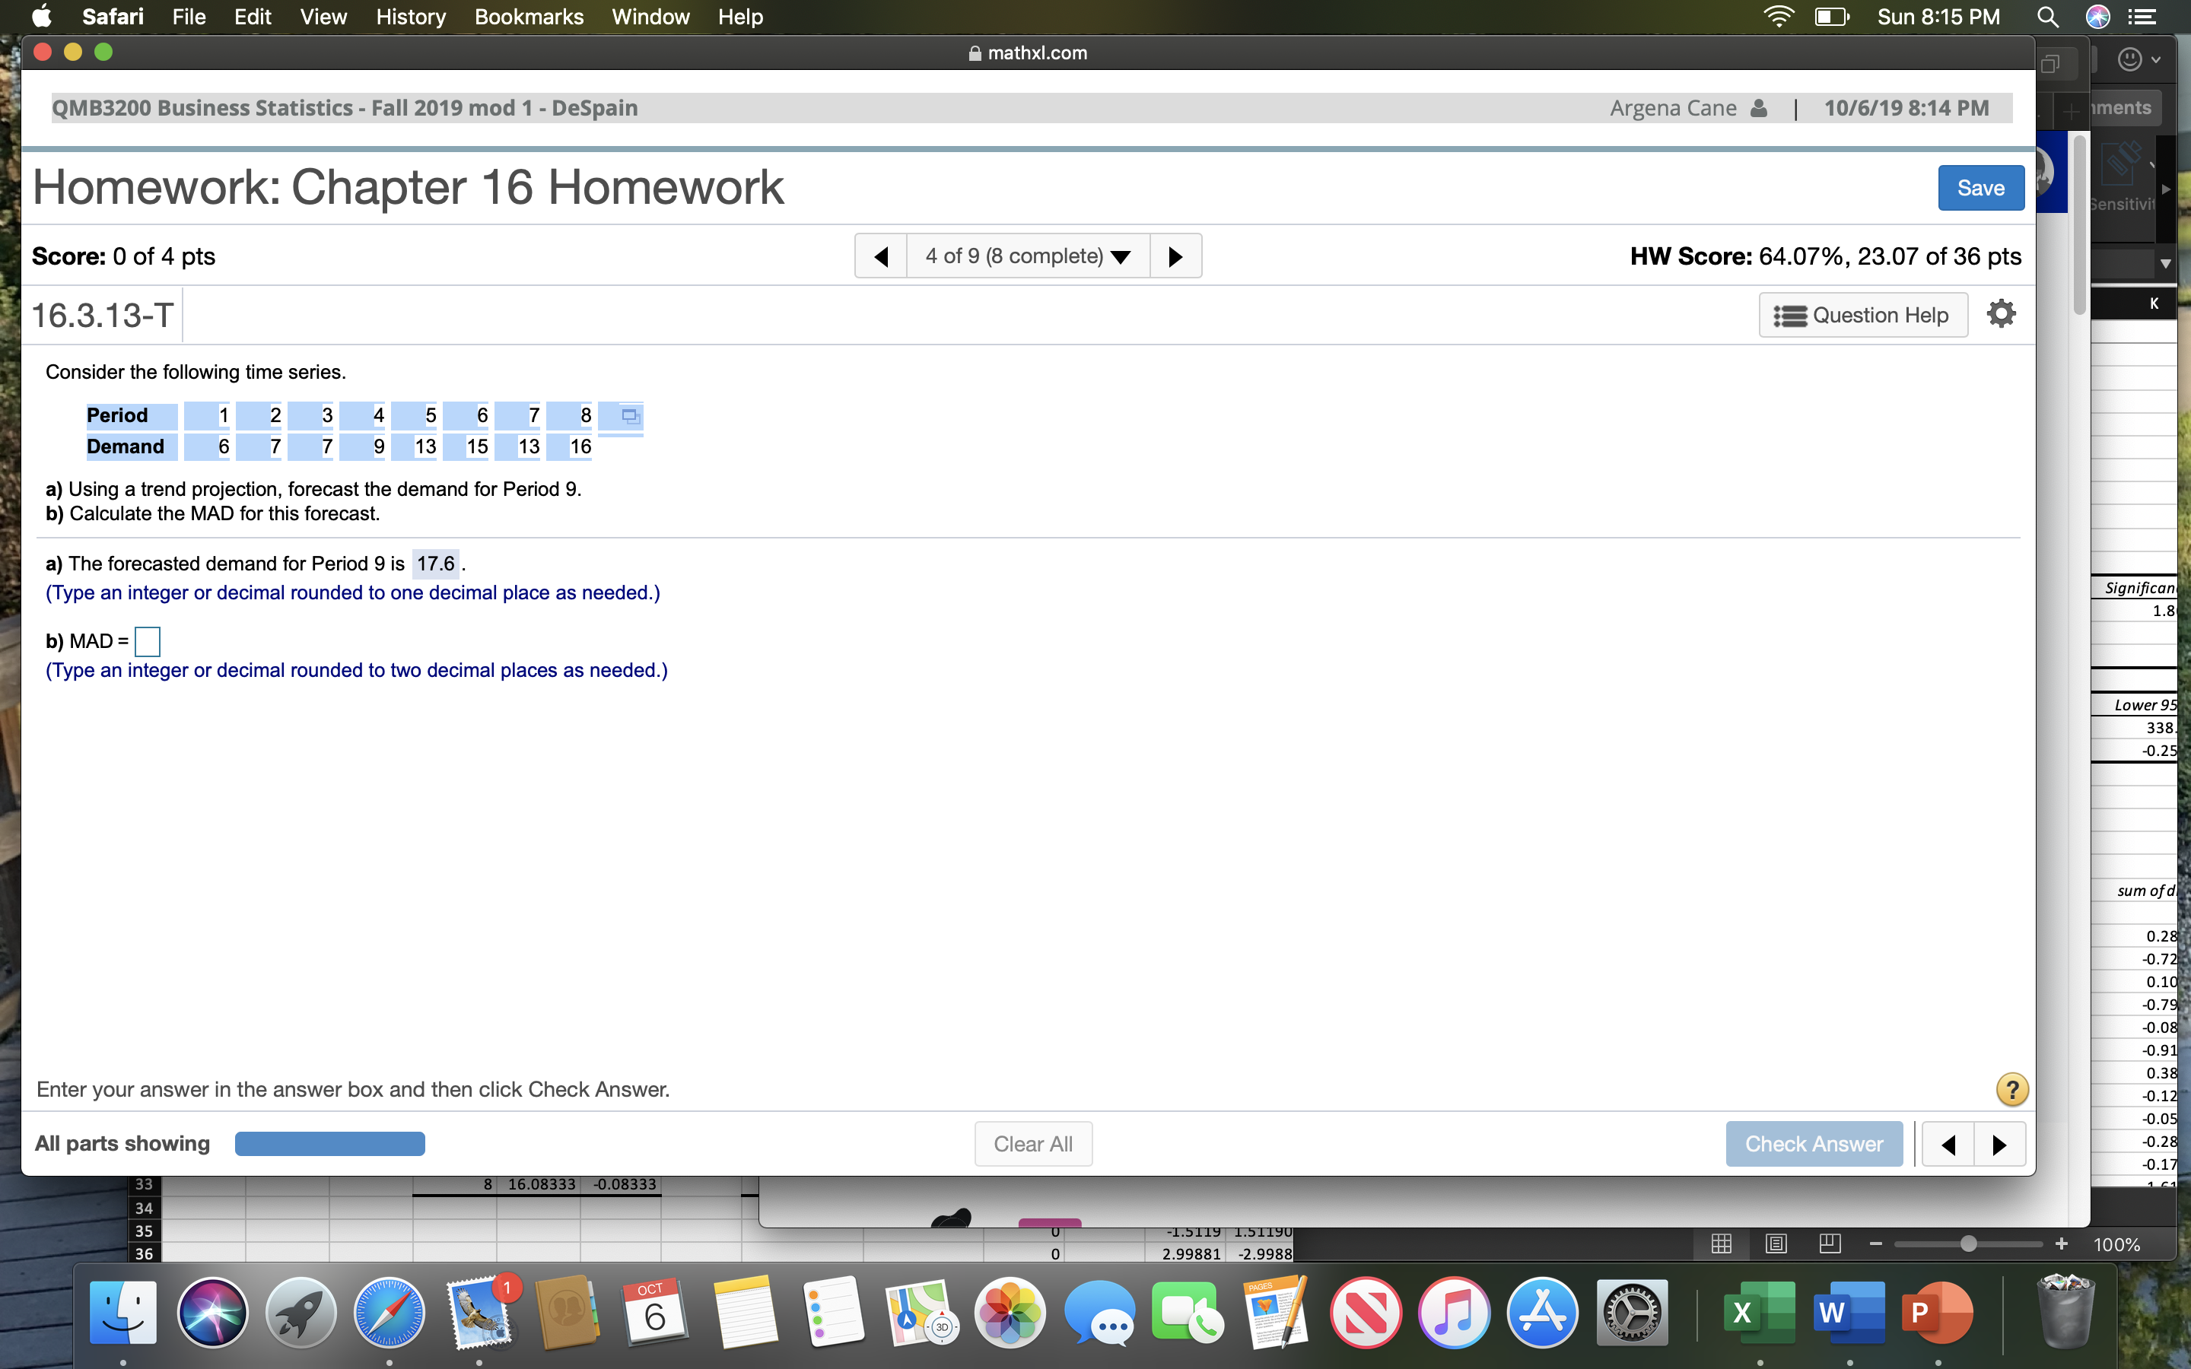Switch Excel to page layout view
This screenshot has height=1369, width=2191.
tap(1776, 1244)
